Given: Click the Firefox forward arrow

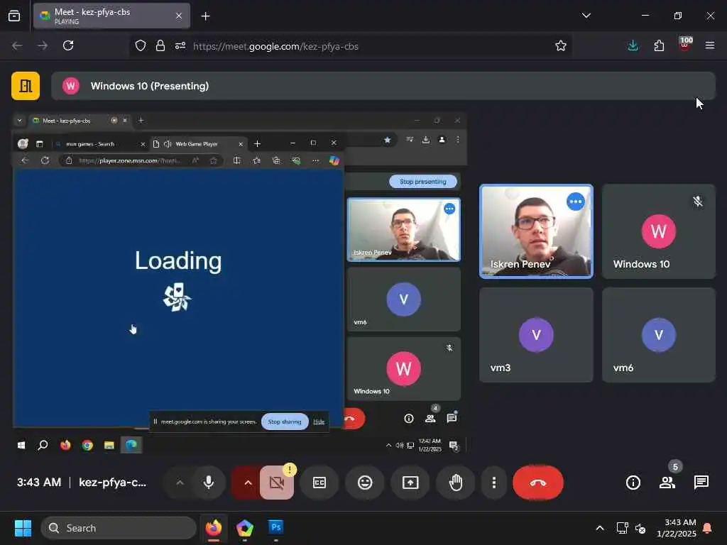Looking at the screenshot, I should coord(43,45).
